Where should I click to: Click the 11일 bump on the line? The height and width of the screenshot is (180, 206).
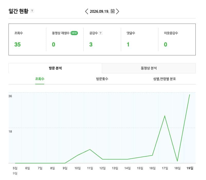tap(90, 149)
